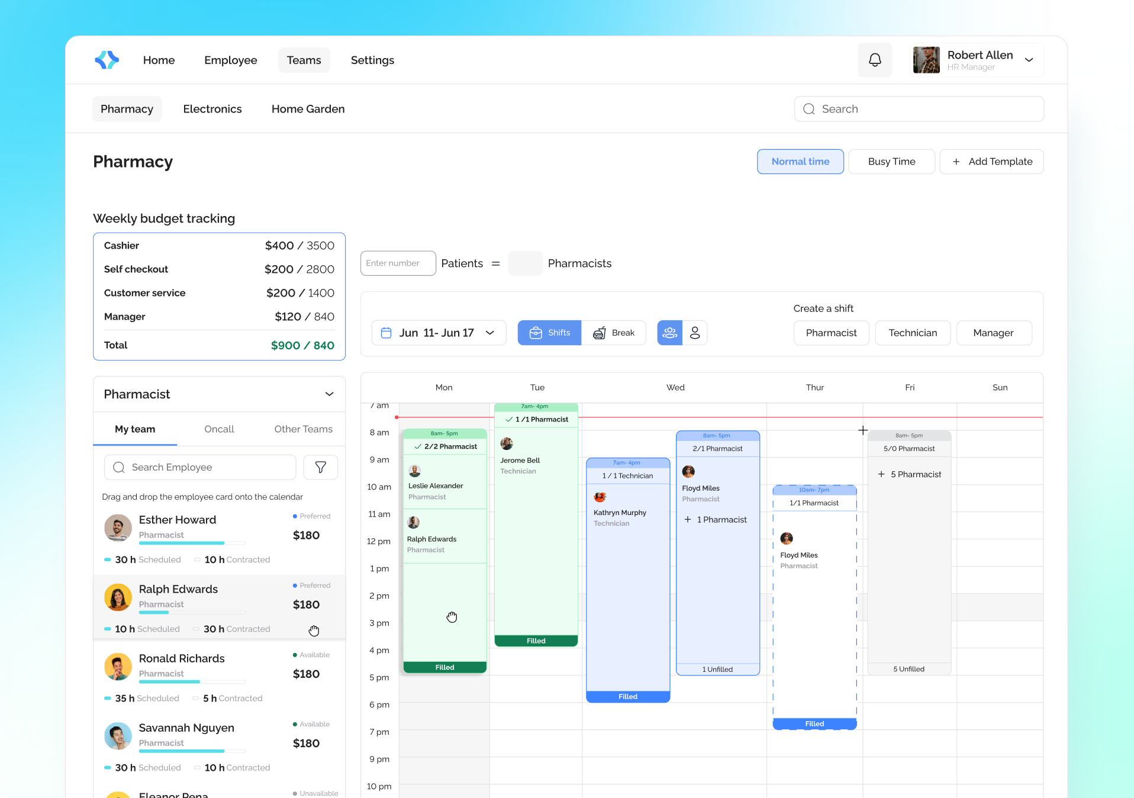
Task: Click the Total $900 / 840 value
Action: coord(302,345)
